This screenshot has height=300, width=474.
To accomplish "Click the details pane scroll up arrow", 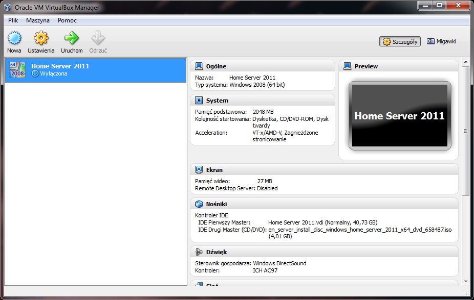I will tap(465, 62).
